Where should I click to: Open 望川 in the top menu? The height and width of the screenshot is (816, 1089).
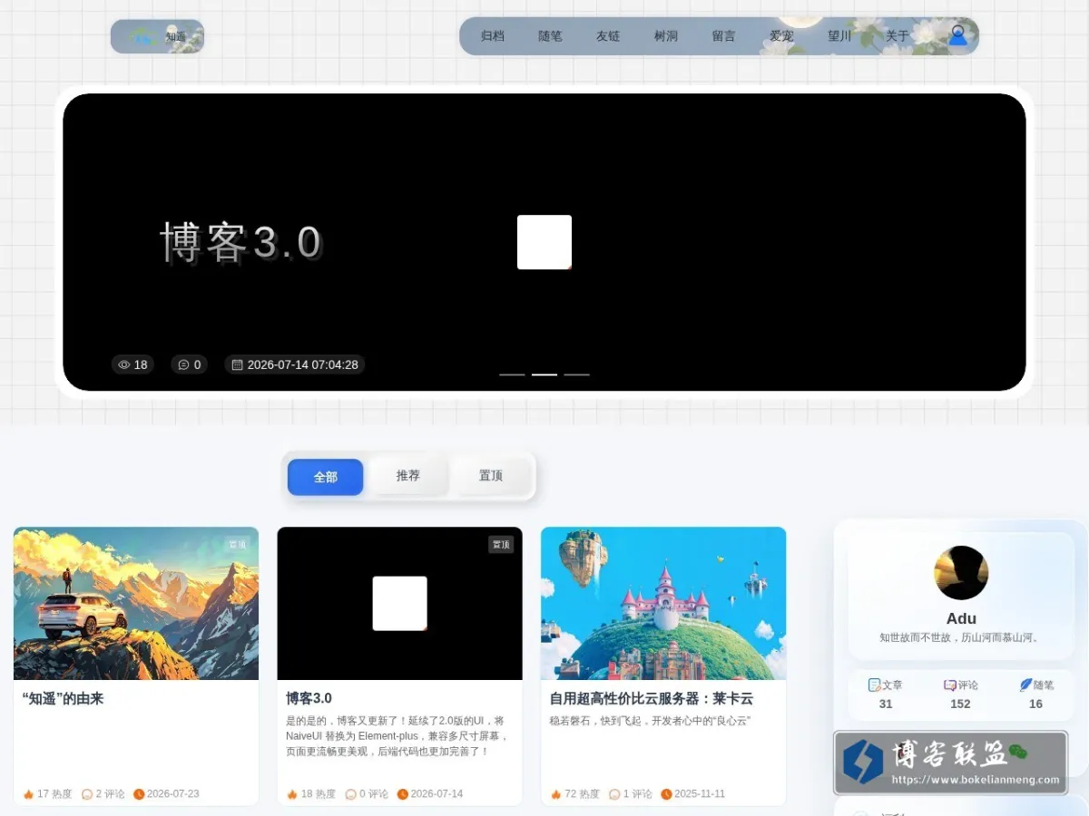click(839, 36)
